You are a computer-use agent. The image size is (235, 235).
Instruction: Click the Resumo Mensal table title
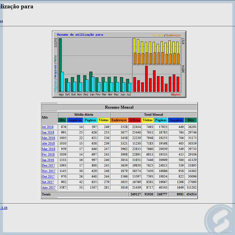(x=119, y=107)
